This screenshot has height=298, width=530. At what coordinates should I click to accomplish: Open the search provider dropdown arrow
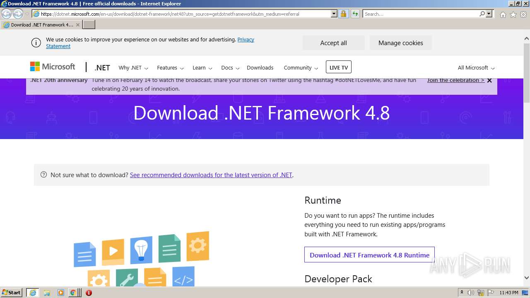[x=489, y=14]
